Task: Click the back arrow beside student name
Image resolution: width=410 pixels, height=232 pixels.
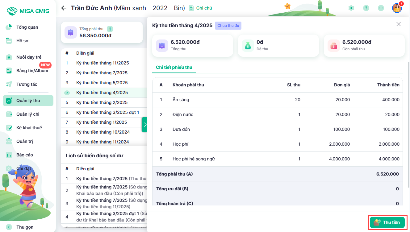Action: point(64,8)
